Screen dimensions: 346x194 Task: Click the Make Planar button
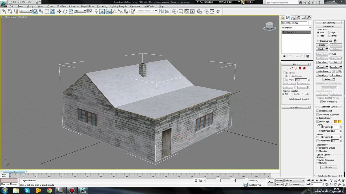(x=323, y=71)
